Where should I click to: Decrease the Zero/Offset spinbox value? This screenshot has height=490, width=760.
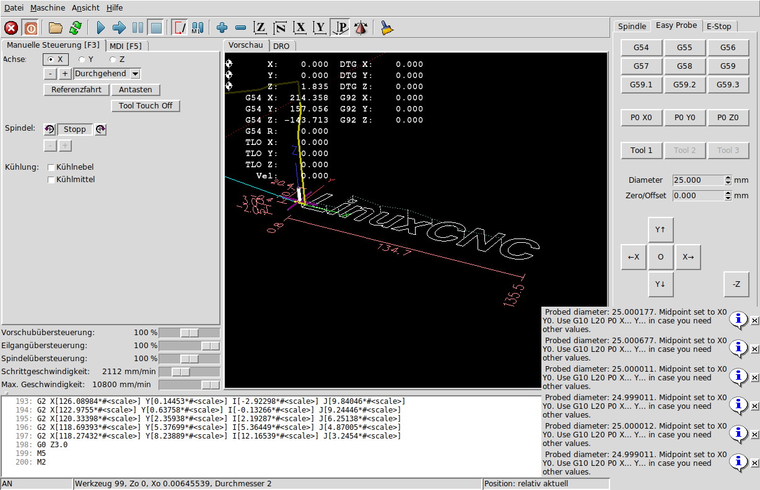coord(728,198)
